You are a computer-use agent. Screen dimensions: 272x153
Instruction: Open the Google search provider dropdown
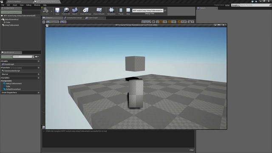pyautogui.click(x=235, y=5)
